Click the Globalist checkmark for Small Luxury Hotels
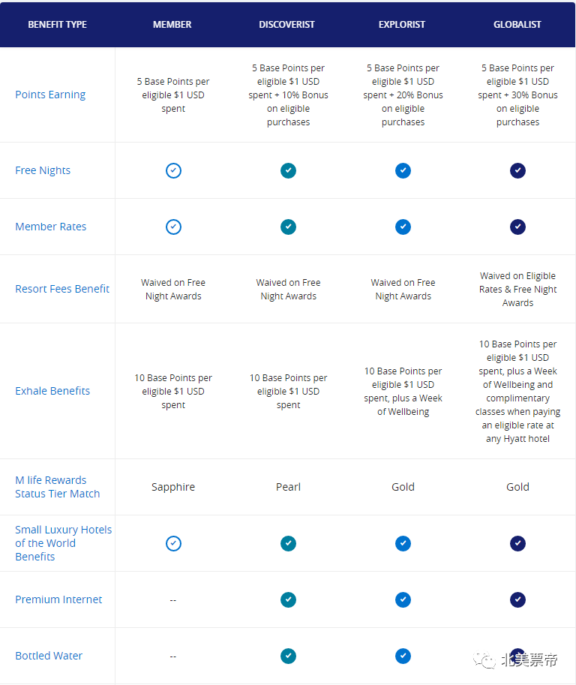The height and width of the screenshot is (685, 576). click(517, 543)
